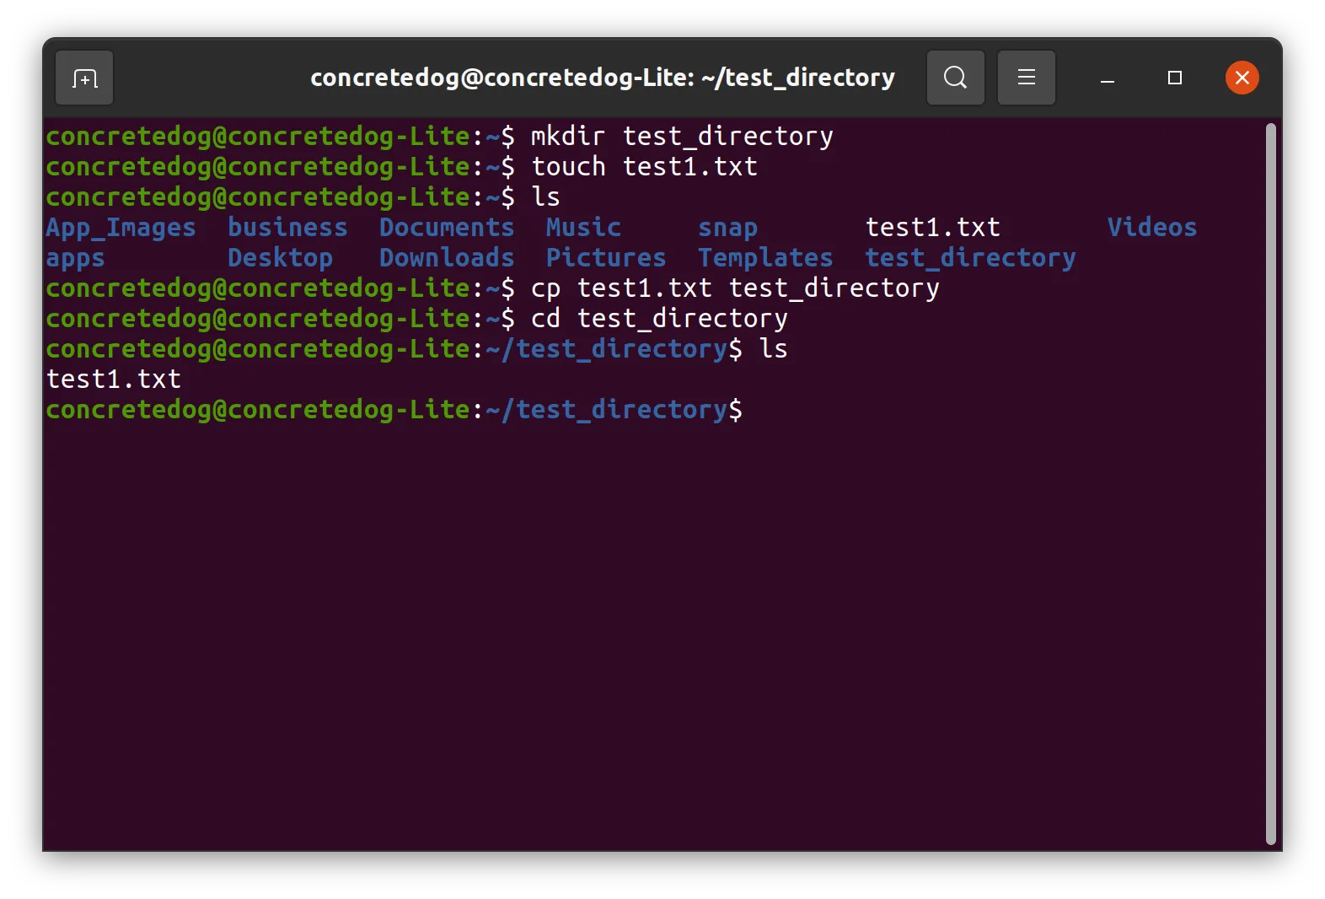Click the Videos folder name
Viewport: 1325px width, 899px height.
click(1151, 227)
